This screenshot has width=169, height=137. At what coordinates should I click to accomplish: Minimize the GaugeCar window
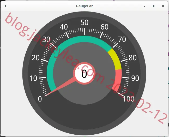144,6
